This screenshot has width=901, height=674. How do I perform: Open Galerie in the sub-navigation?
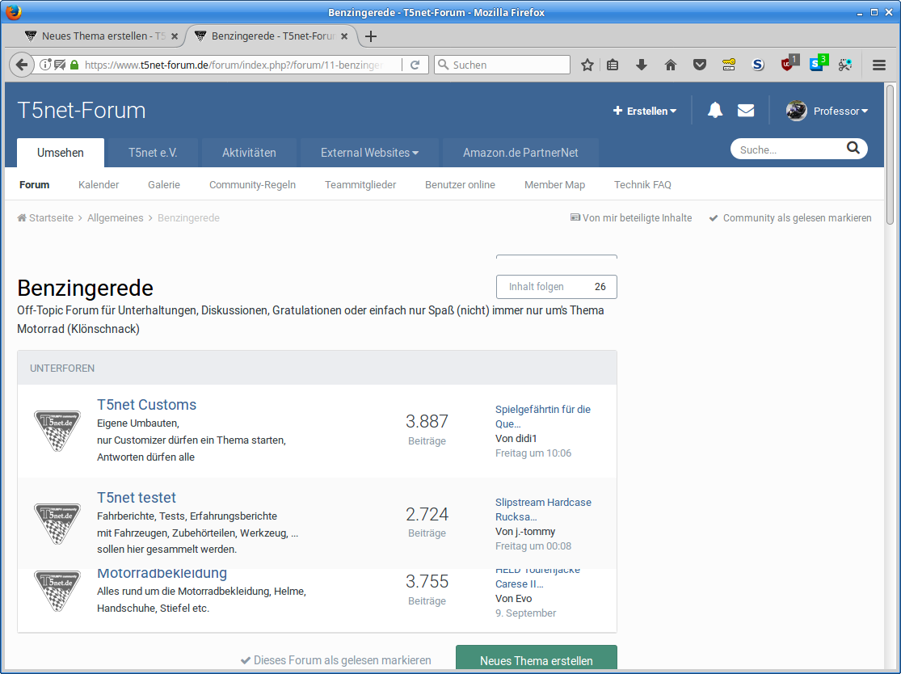[164, 184]
